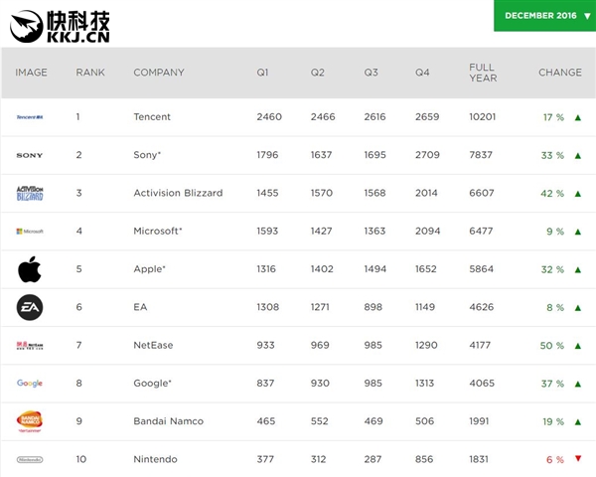596x477 pixels.
Task: Click Bandai Namco full year 1991
Action: pyautogui.click(x=479, y=421)
